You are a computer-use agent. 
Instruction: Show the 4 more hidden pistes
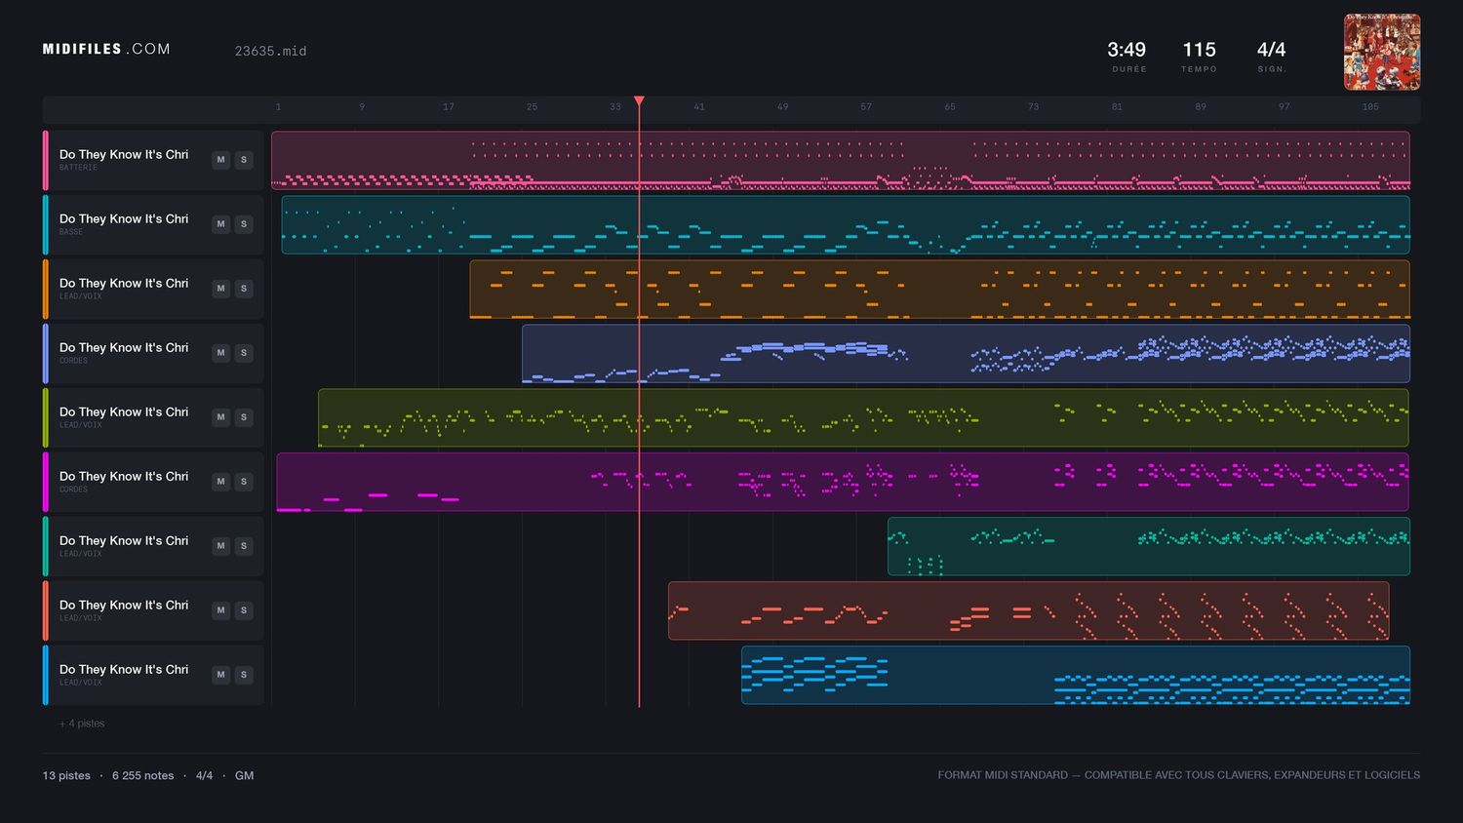82,724
